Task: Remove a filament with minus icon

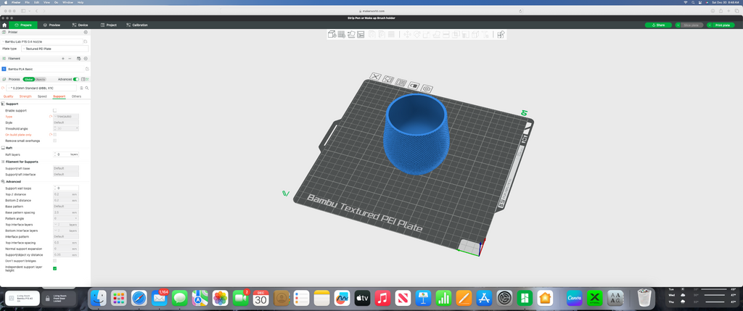Action: tap(70, 59)
